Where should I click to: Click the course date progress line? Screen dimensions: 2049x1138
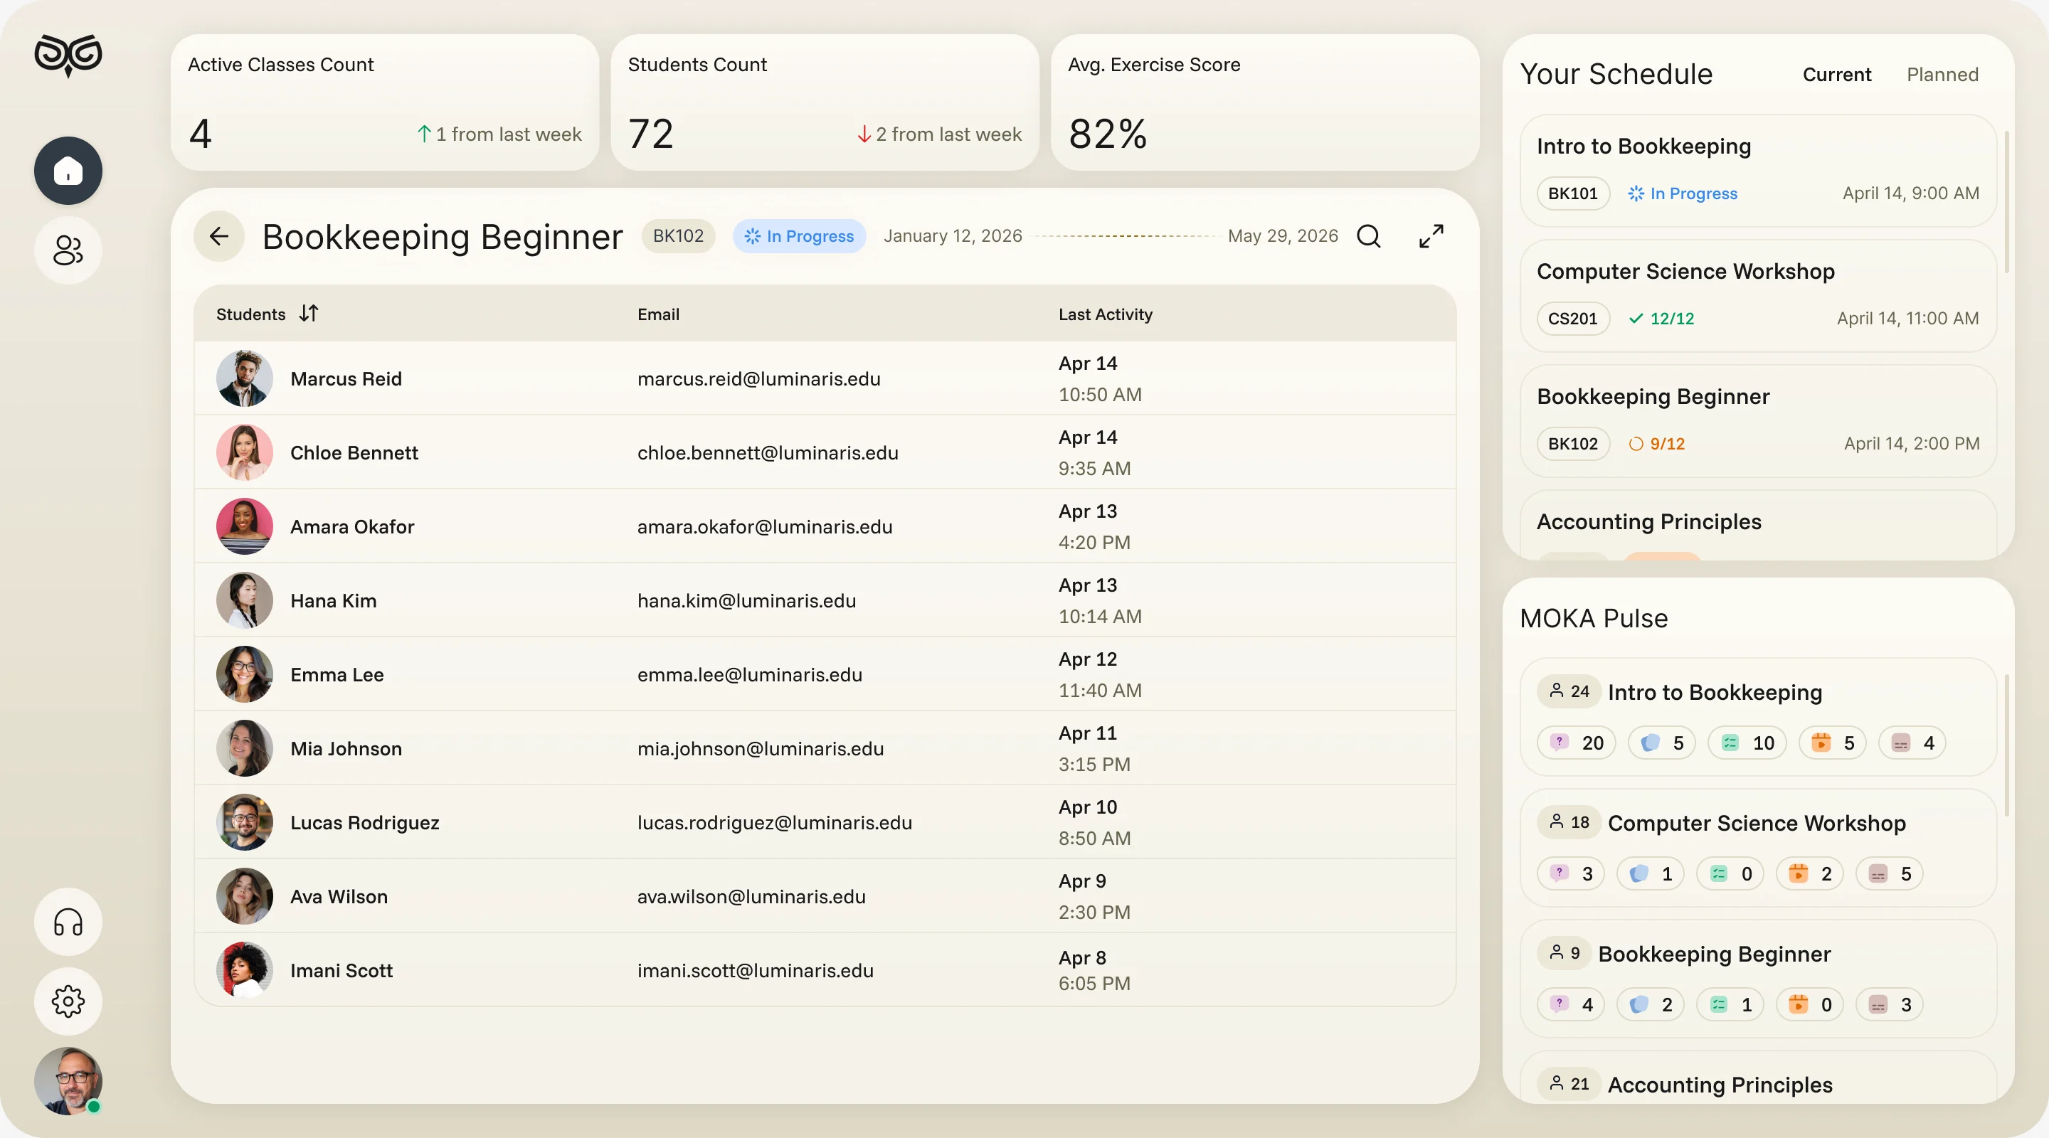pos(1125,236)
